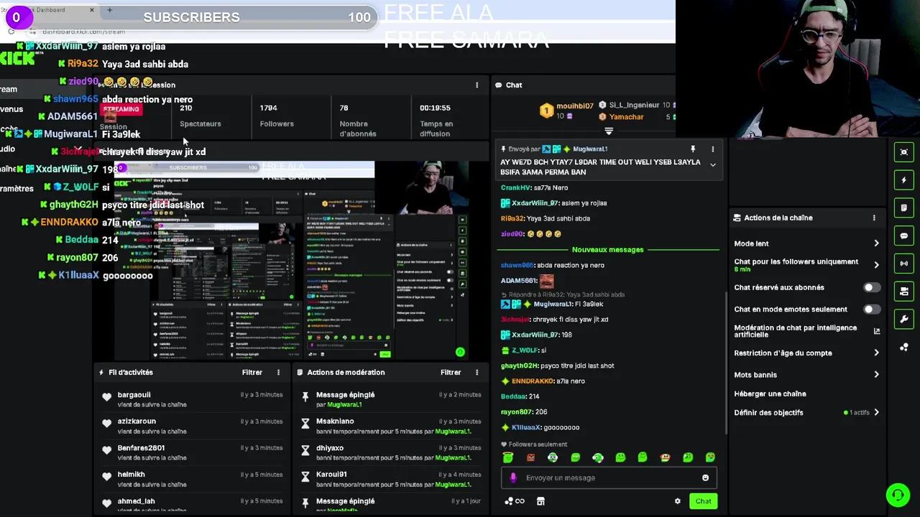Click ahmed_lah in activity feed
Screen dimensions: 920x517
coord(137,501)
